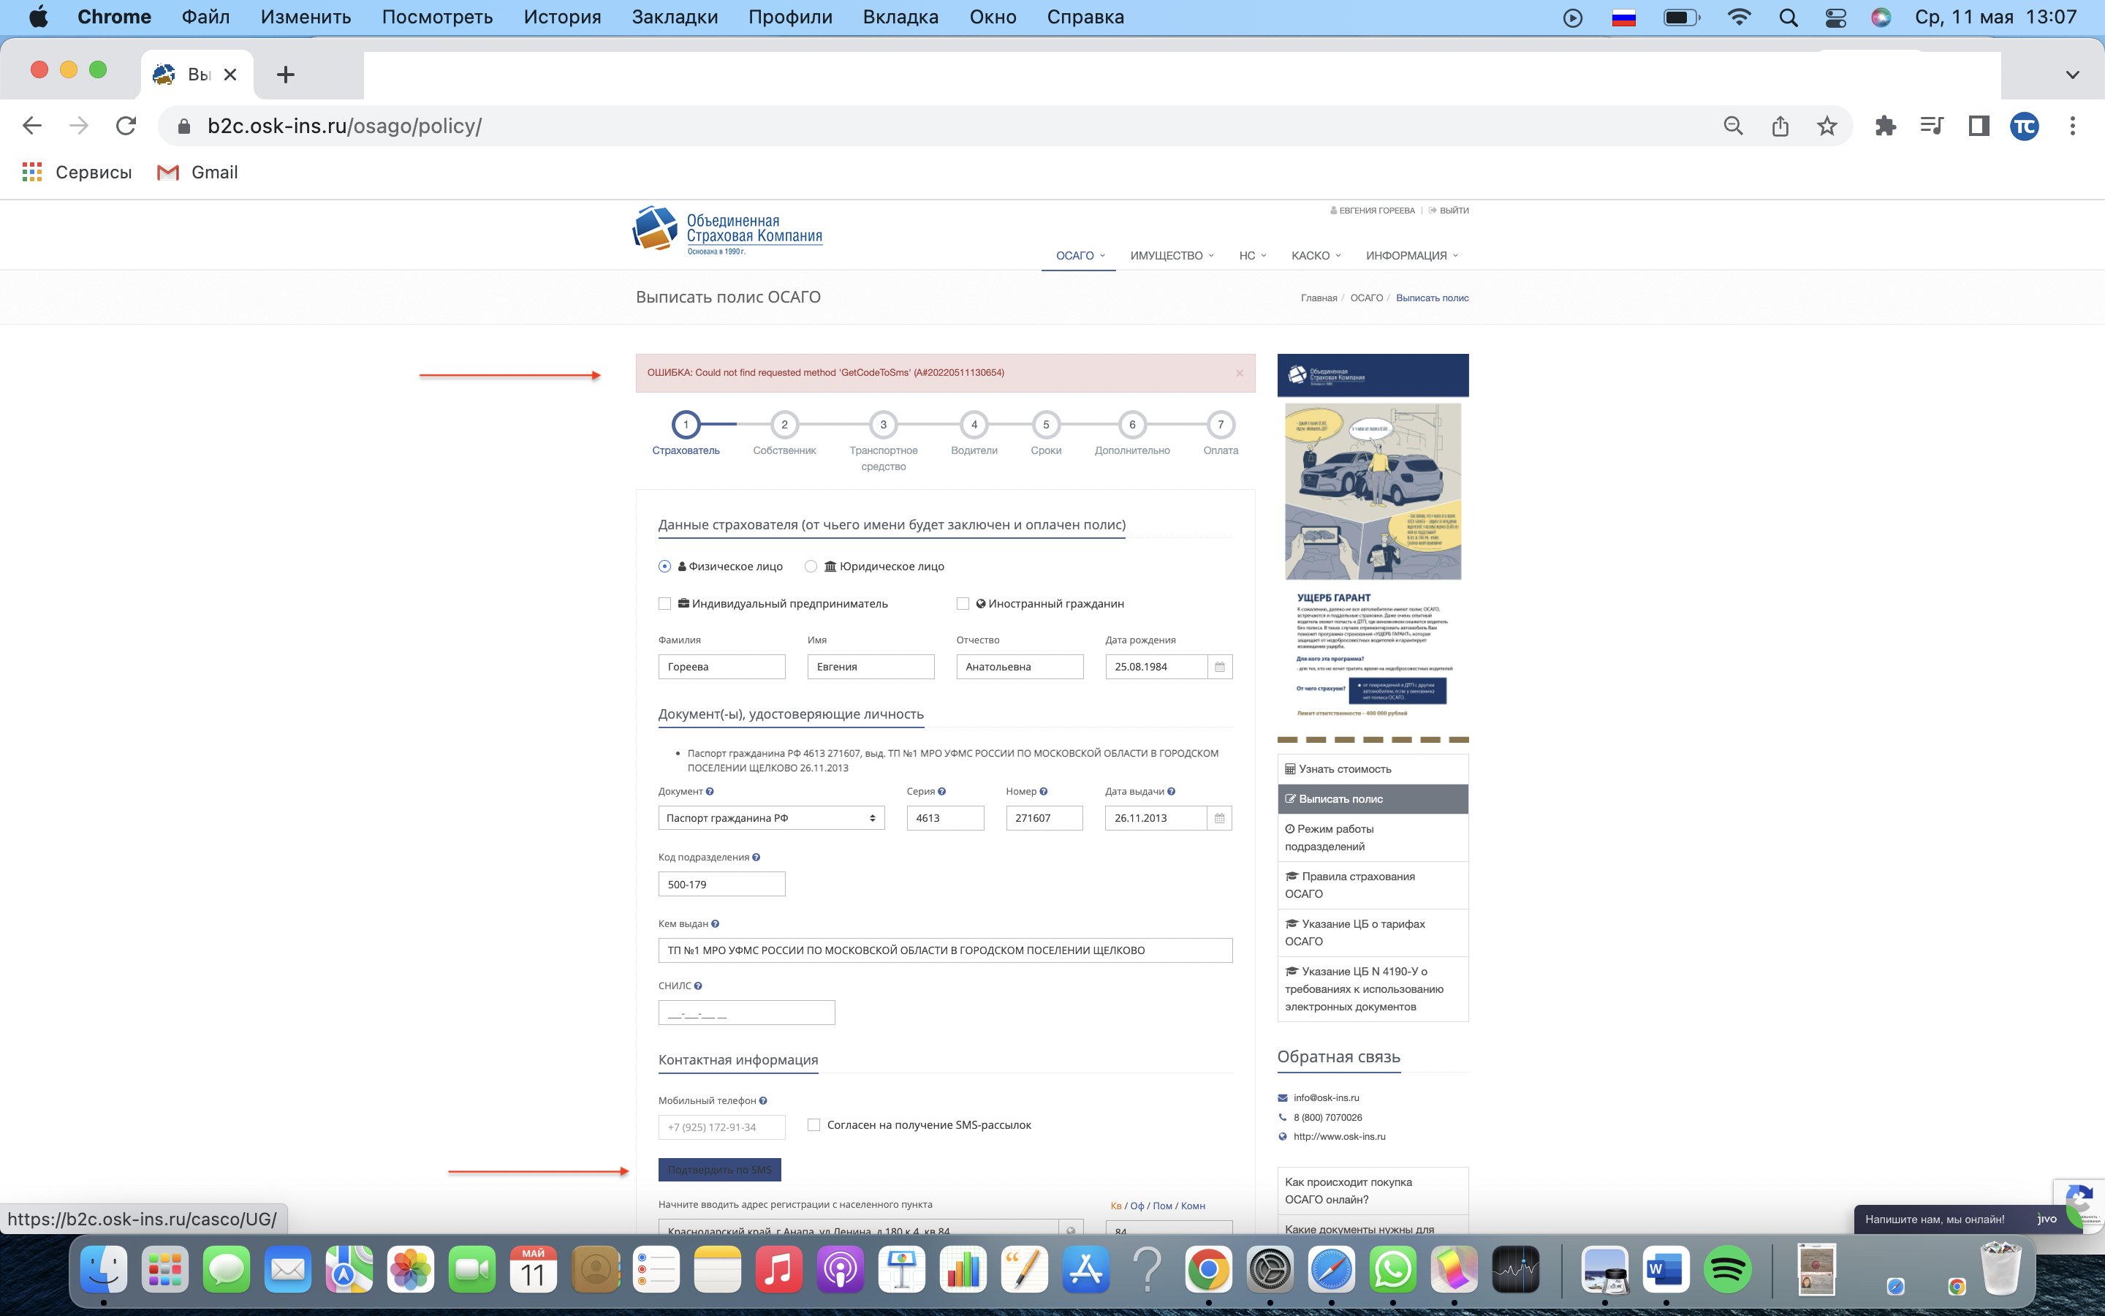Click the Подтвердить по SMS button
Viewport: 2105px width, 1316px height.
[x=719, y=1170]
